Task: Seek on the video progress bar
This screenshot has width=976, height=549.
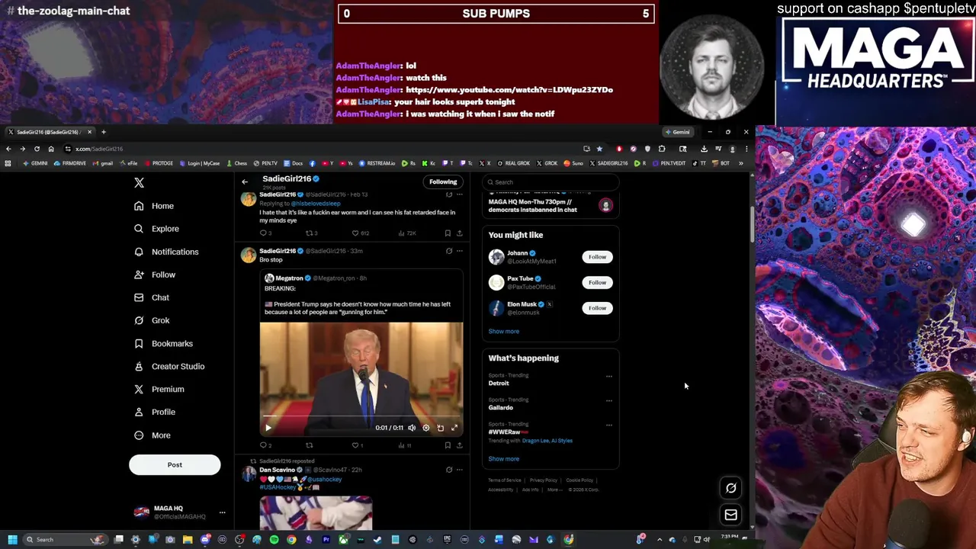Action: pos(361,417)
